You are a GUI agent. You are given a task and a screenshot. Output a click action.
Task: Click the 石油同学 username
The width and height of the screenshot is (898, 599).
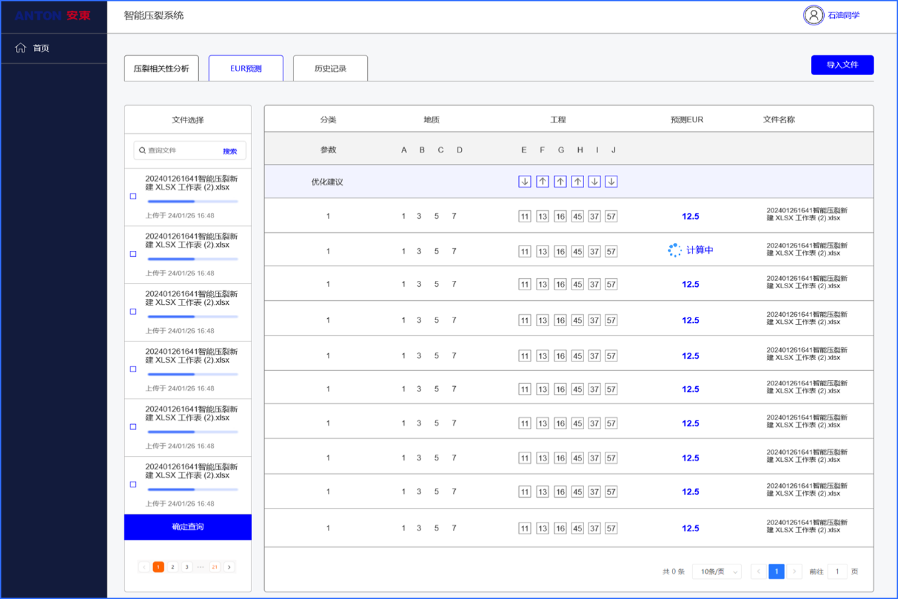tap(843, 15)
